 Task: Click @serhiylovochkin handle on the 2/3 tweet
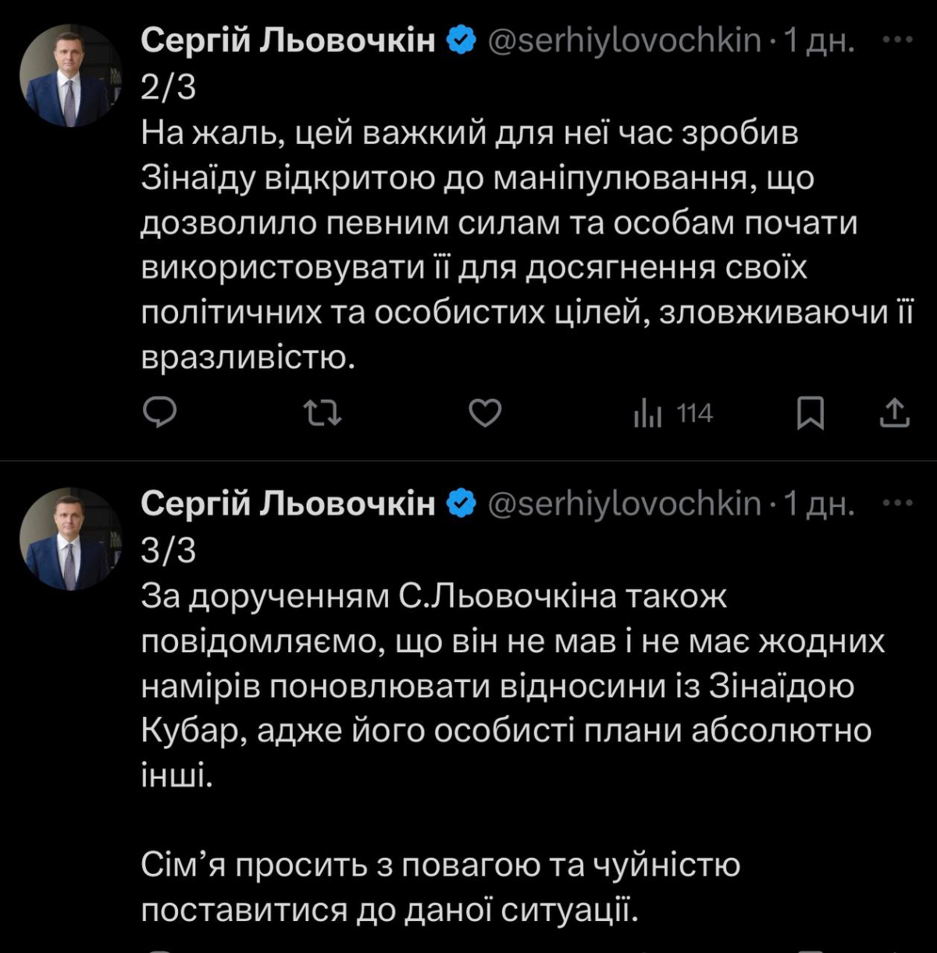(x=624, y=41)
